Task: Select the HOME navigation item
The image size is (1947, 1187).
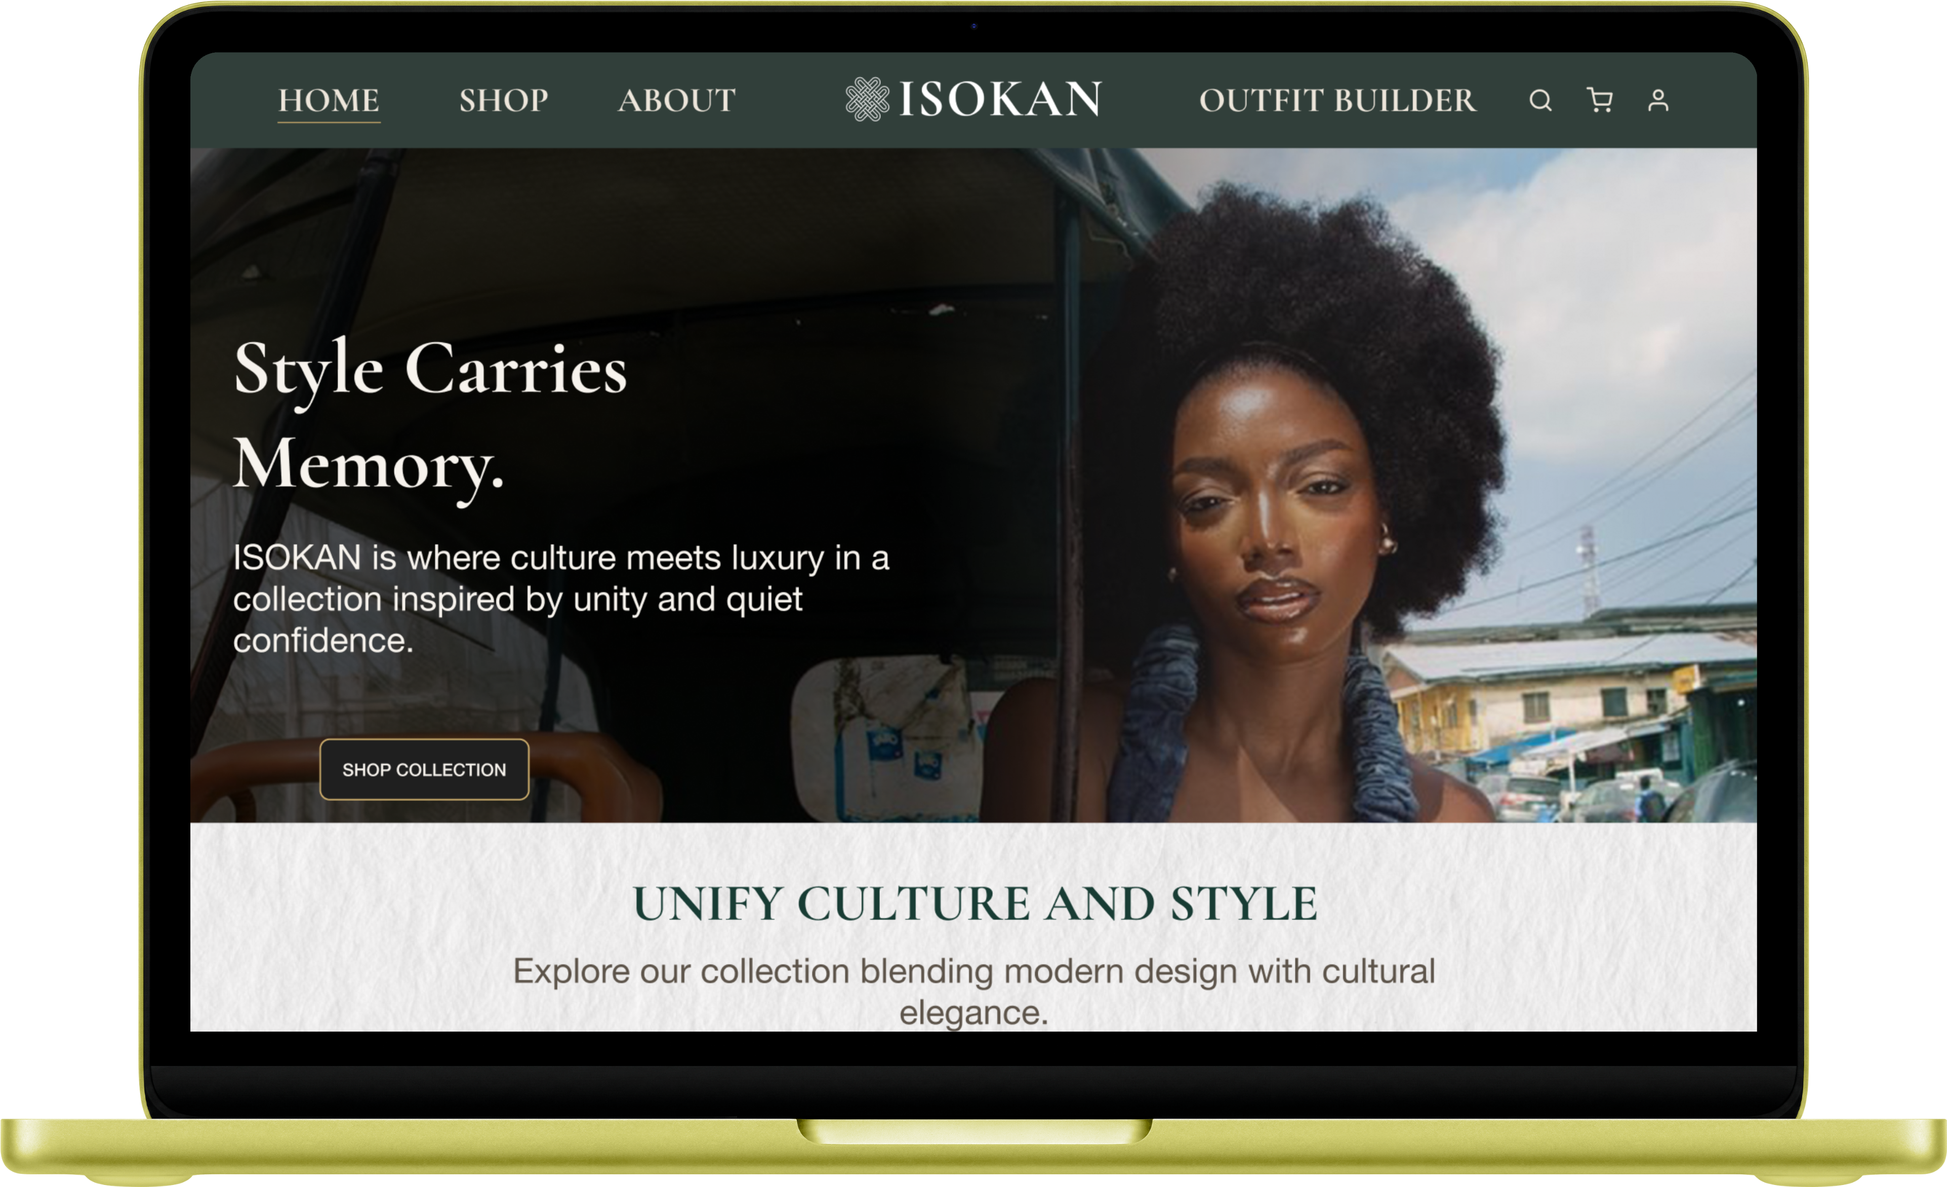Action: (329, 100)
